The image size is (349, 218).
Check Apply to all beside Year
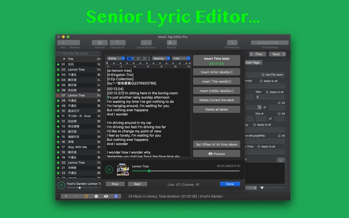point(267,92)
